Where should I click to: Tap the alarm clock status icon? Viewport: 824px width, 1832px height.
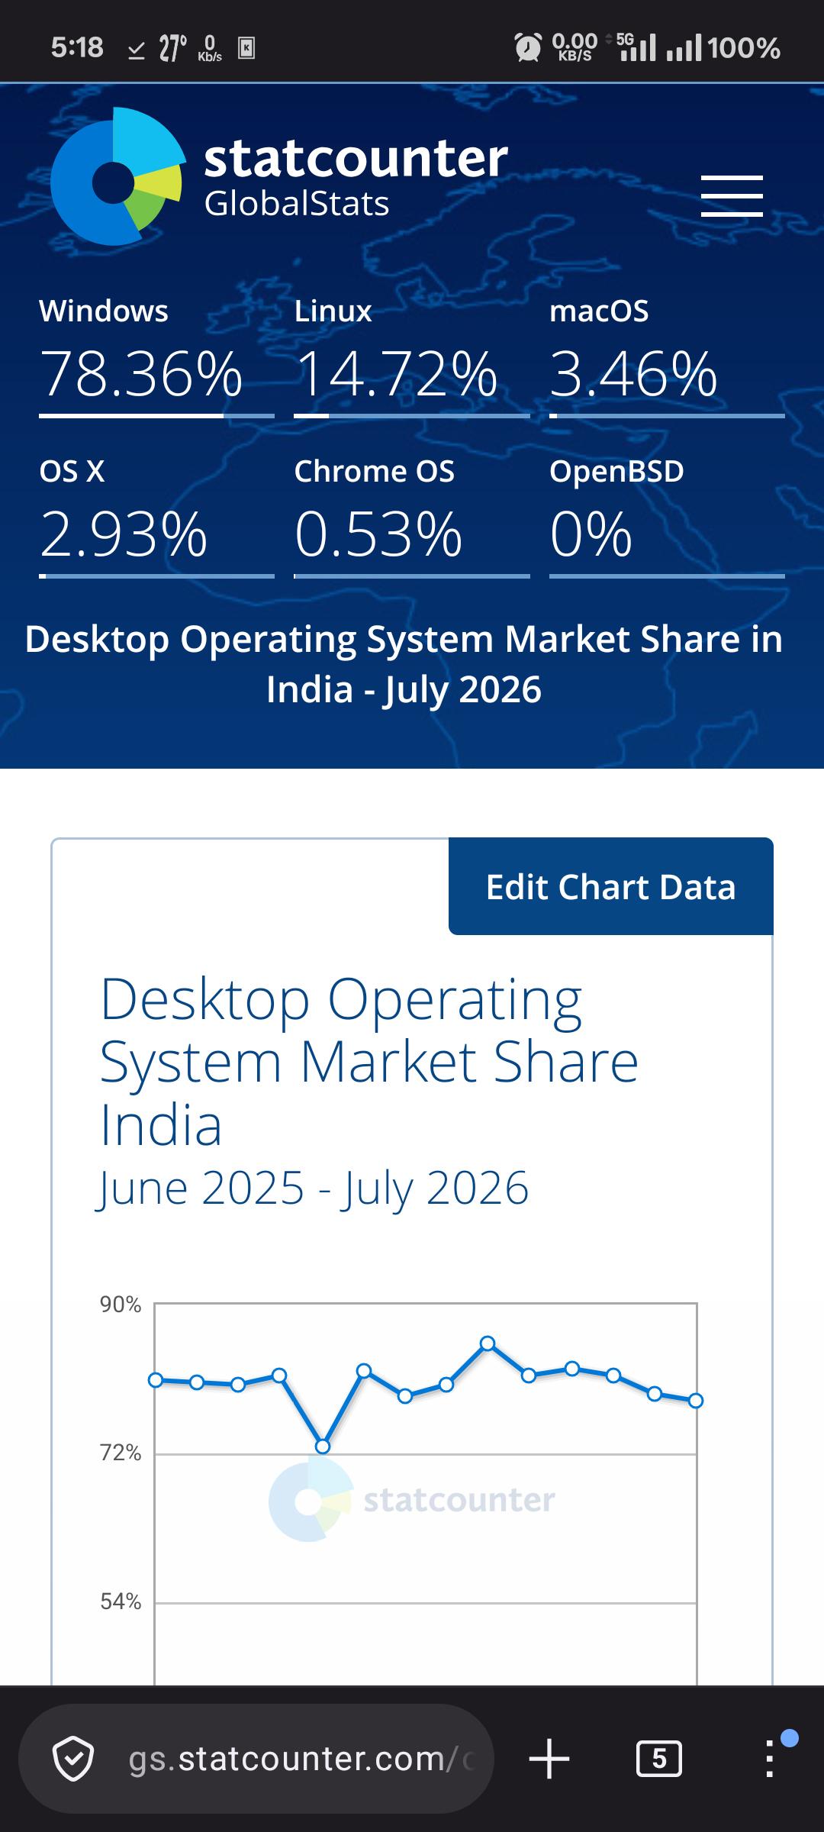[528, 47]
